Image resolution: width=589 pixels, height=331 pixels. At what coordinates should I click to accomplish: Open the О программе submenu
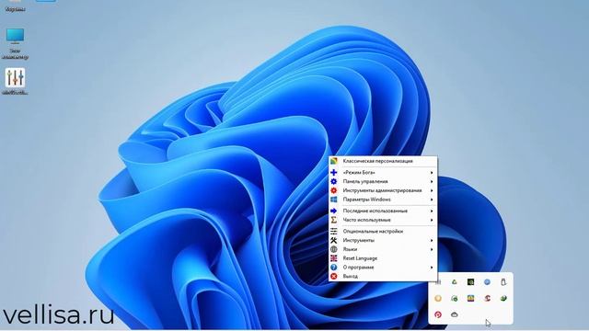point(383,268)
